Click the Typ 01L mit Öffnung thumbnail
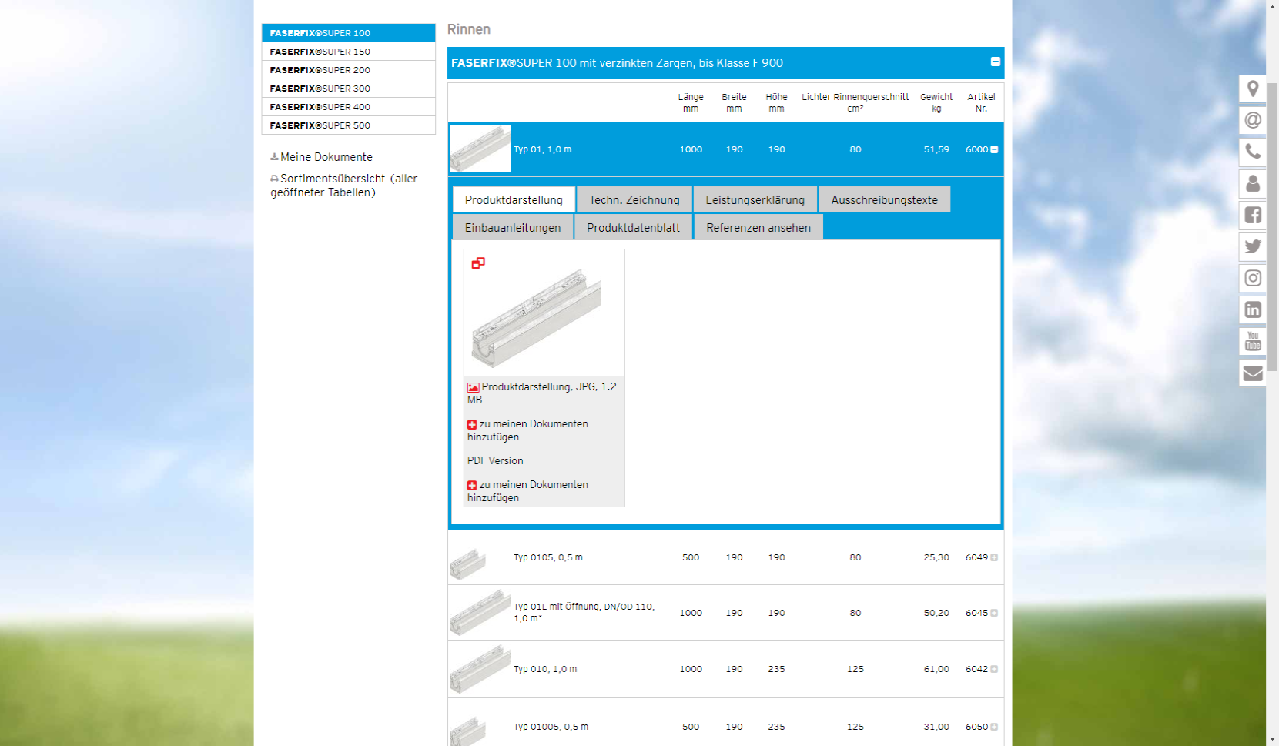The width and height of the screenshot is (1279, 746). tap(480, 613)
